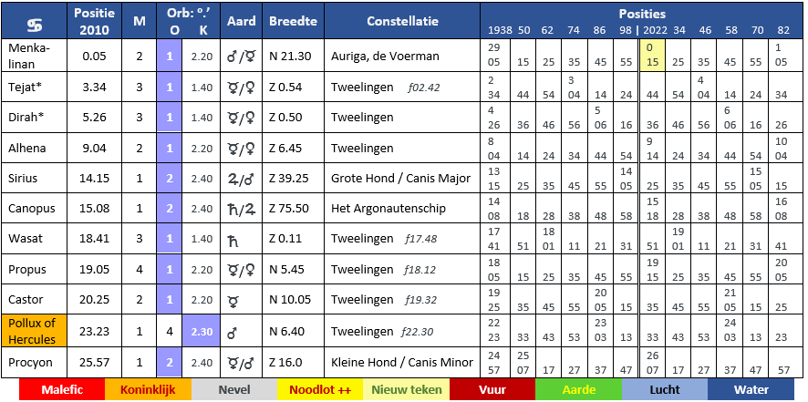
Task: Click the Mercury/Venus glyph in the Dirah* row
Action: click(x=241, y=118)
